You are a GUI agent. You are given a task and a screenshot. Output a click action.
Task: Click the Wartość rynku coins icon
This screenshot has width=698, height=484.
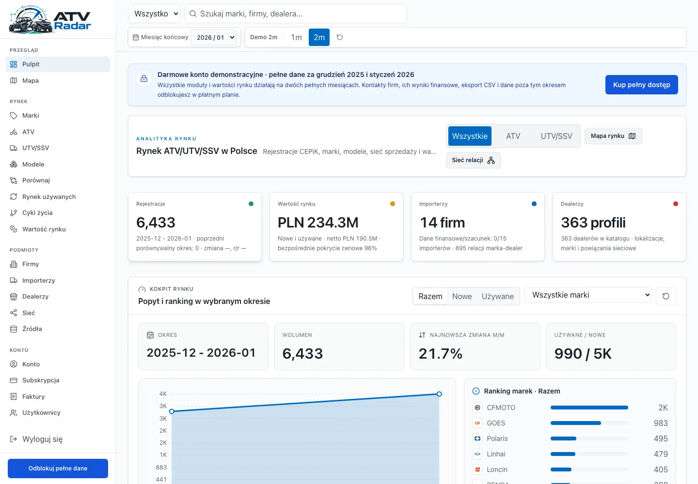(x=14, y=229)
